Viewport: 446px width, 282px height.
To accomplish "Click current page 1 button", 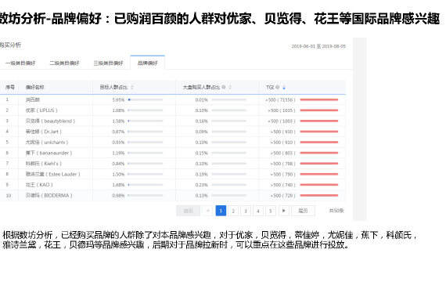I will coord(221,211).
